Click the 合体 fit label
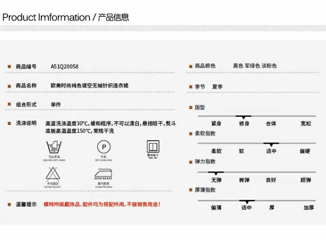326x240 pixels. [271, 124]
